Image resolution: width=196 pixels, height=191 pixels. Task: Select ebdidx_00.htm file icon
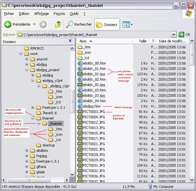[80, 63]
